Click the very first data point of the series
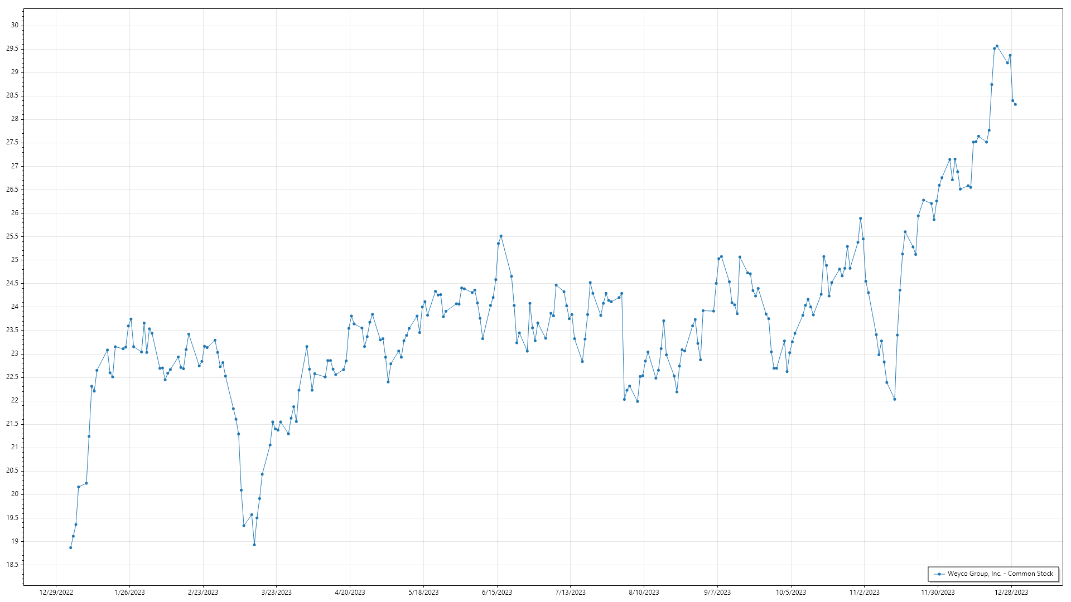 [70, 548]
